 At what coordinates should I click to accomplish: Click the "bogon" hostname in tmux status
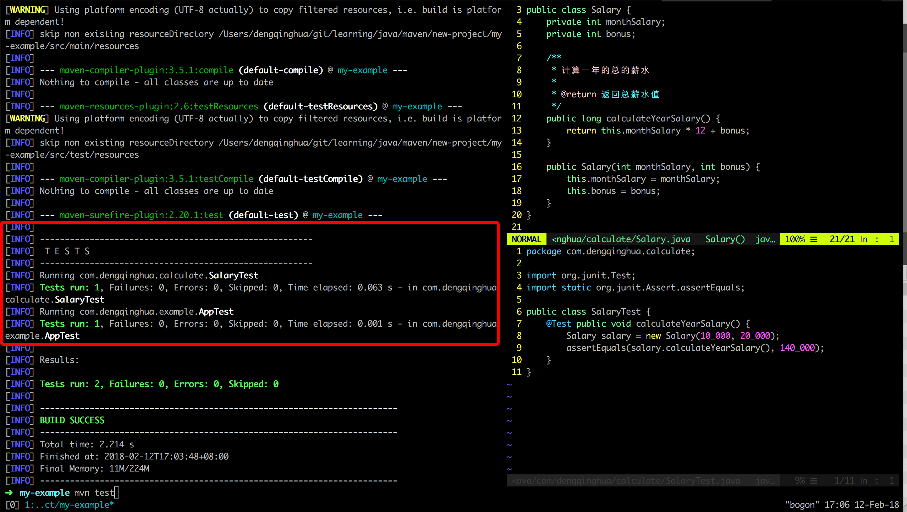(802, 505)
